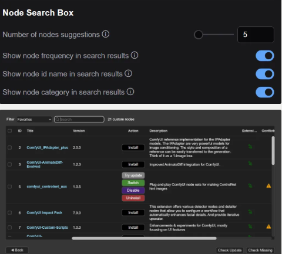This screenshot has width=282, height=254.
Task: Check the box for ComfyUI_IPAdapter_plus row
Action: click(9, 147)
